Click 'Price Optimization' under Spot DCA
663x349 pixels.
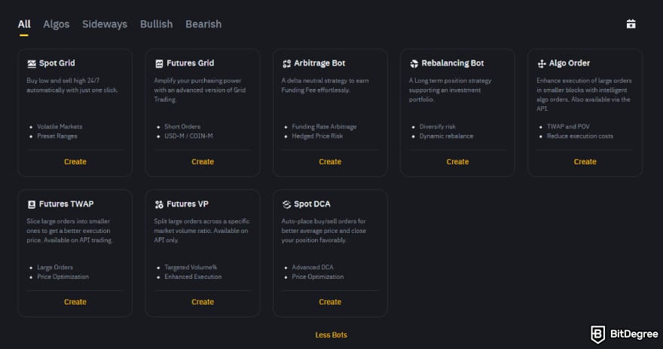click(317, 277)
